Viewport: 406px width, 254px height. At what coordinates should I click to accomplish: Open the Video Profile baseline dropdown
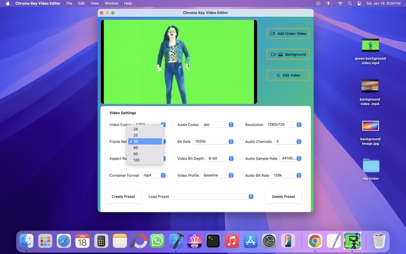pos(218,175)
